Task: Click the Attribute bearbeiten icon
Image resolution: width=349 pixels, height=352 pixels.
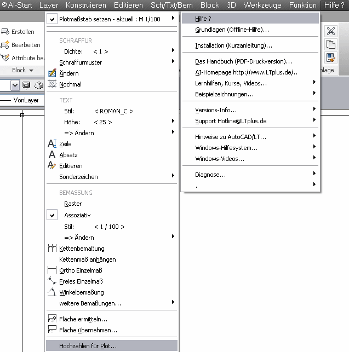Action: coord(5,57)
